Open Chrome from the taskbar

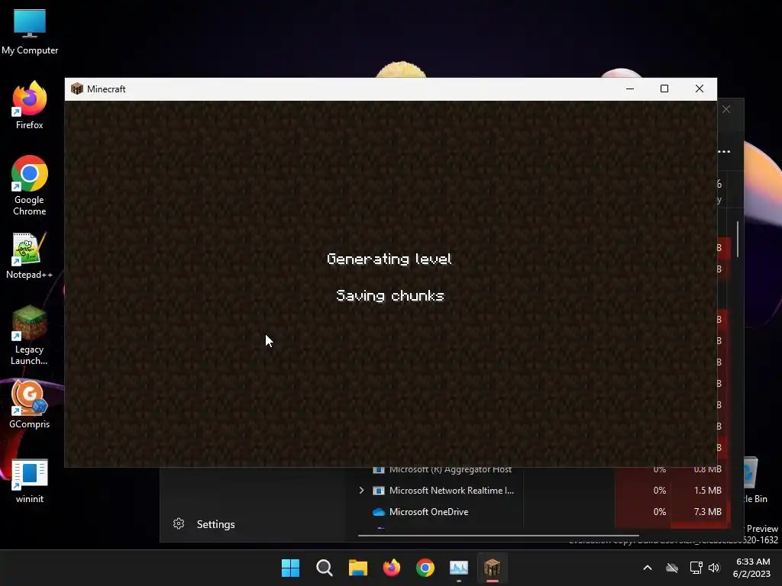coord(425,568)
